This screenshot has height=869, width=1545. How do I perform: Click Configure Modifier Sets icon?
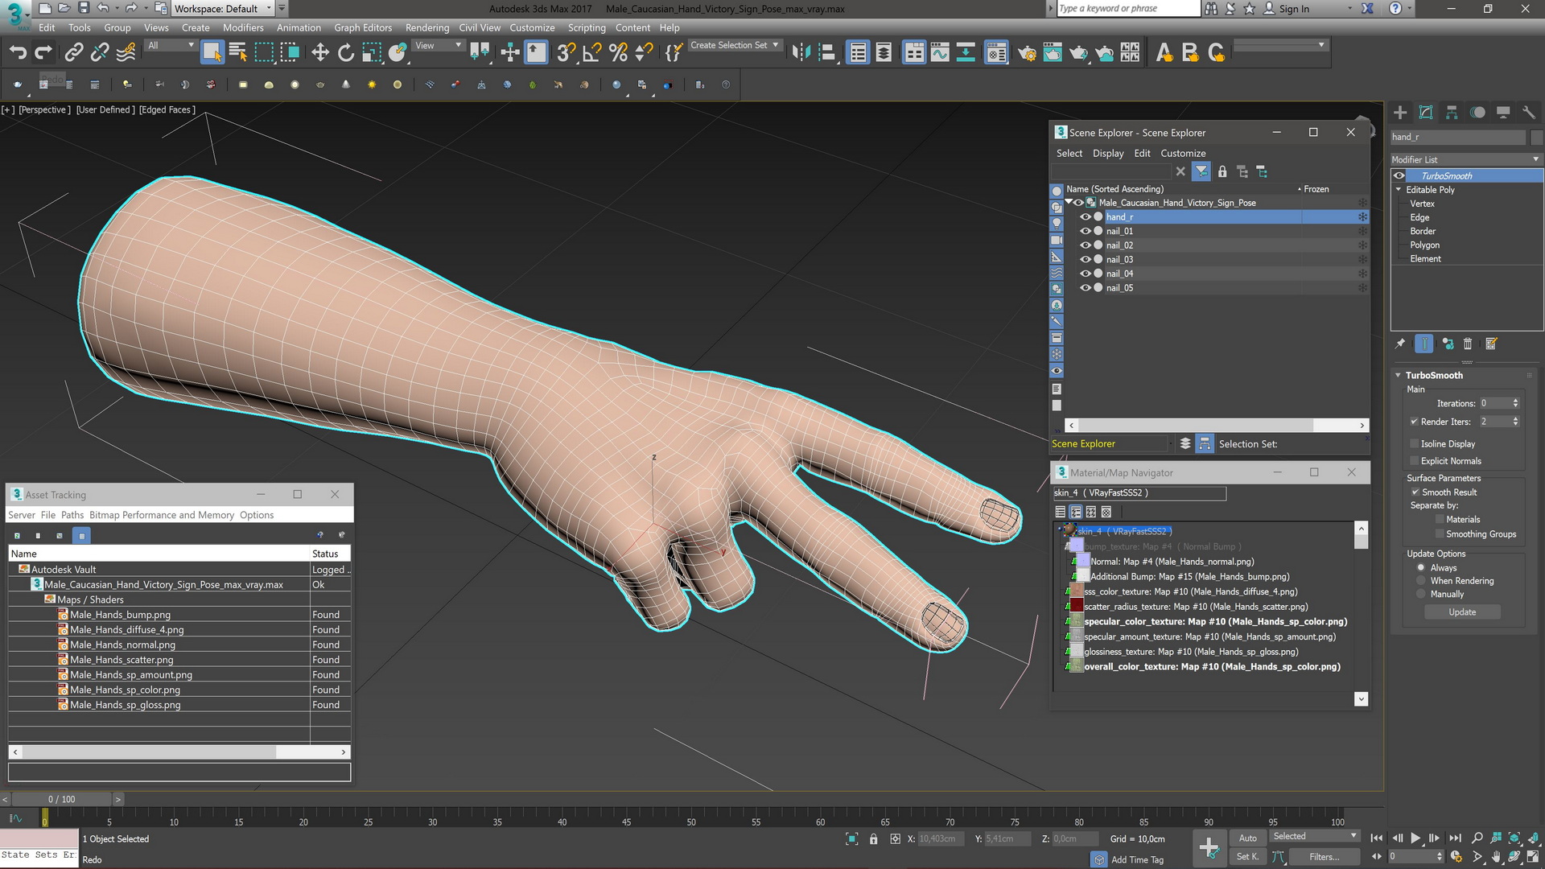click(x=1491, y=344)
